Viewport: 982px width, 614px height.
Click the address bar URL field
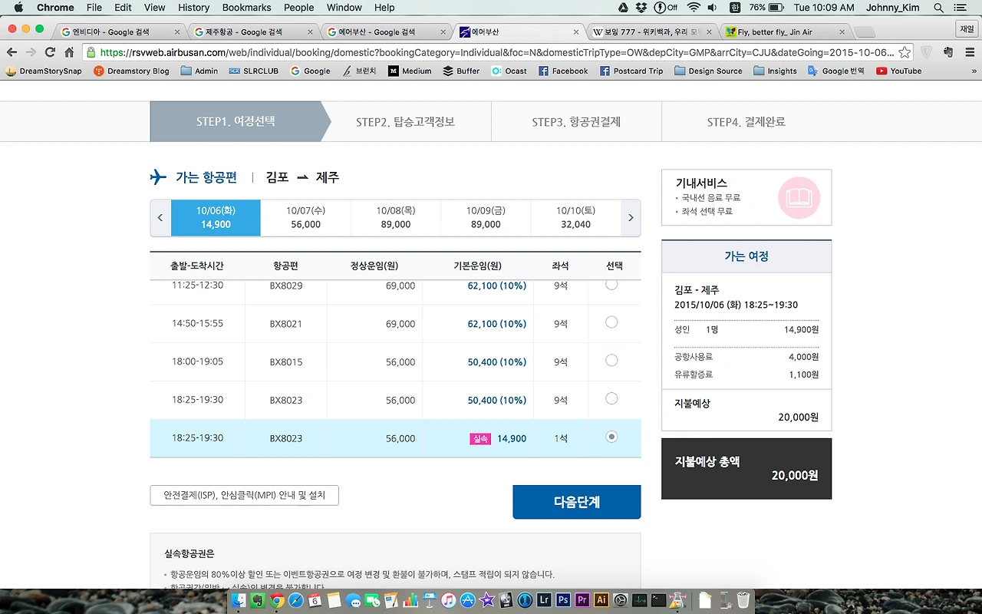point(491,52)
